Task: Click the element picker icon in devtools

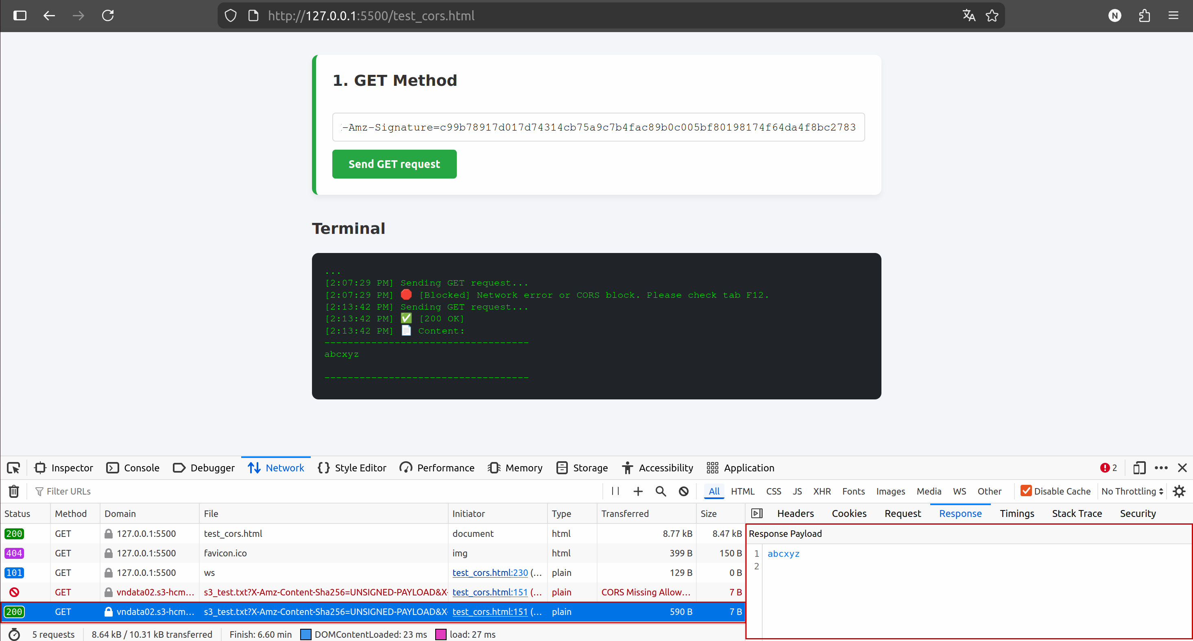Action: tap(13, 468)
